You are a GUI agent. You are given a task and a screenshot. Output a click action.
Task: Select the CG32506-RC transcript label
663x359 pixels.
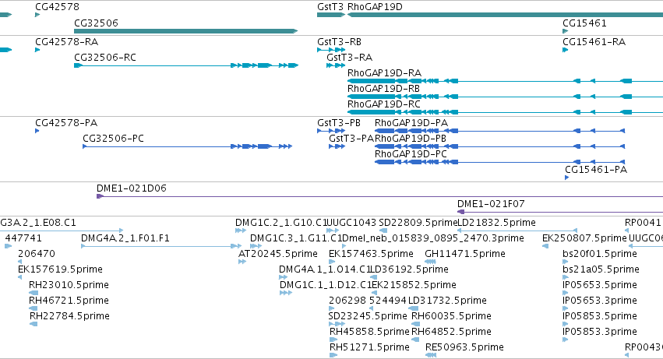105,58
